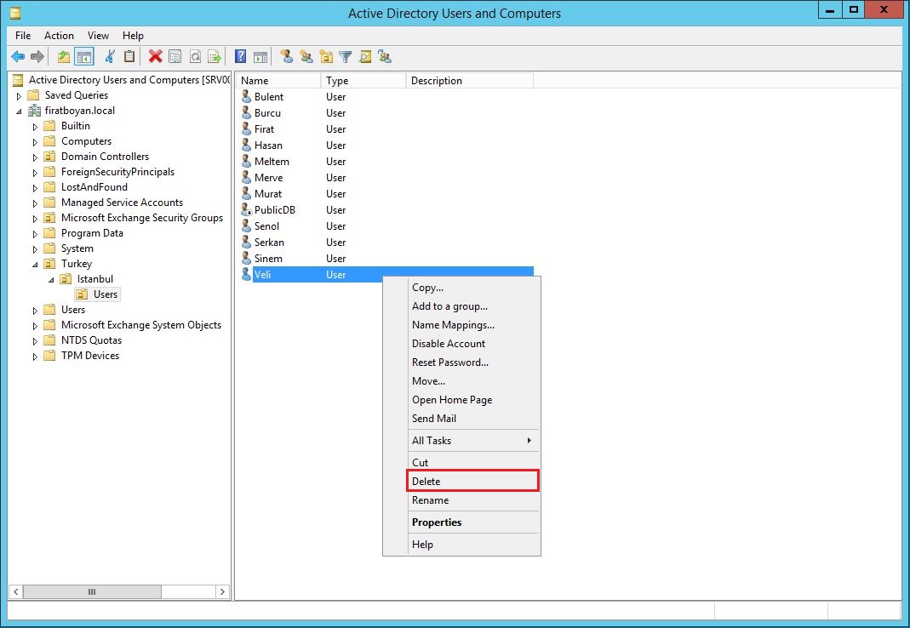
Task: Choose Rename from context menu
Action: [x=473, y=500]
